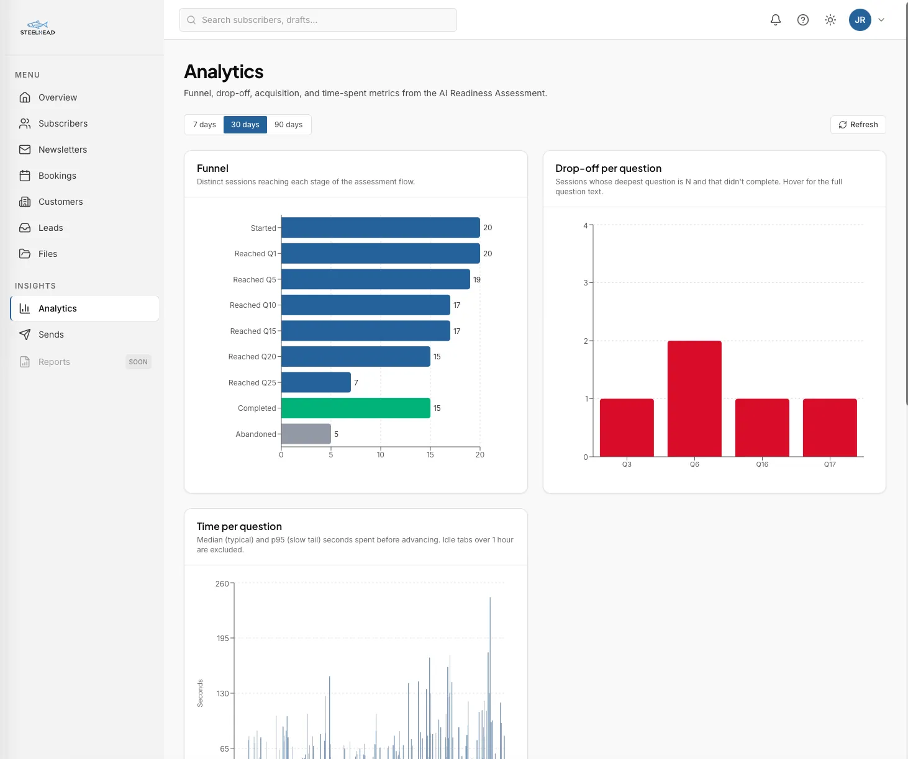
Task: Open Customers section
Action: 84,202
